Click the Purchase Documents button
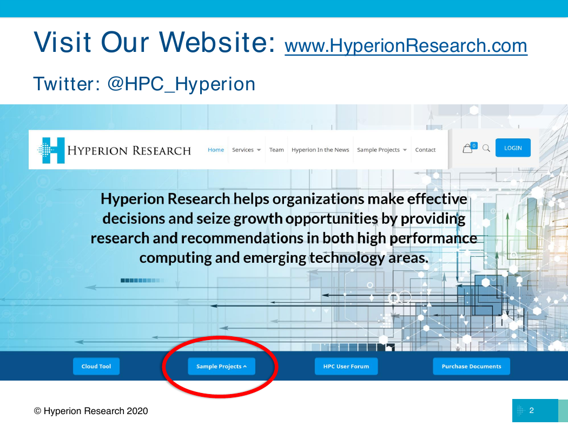568x426 pixels. [471, 367]
